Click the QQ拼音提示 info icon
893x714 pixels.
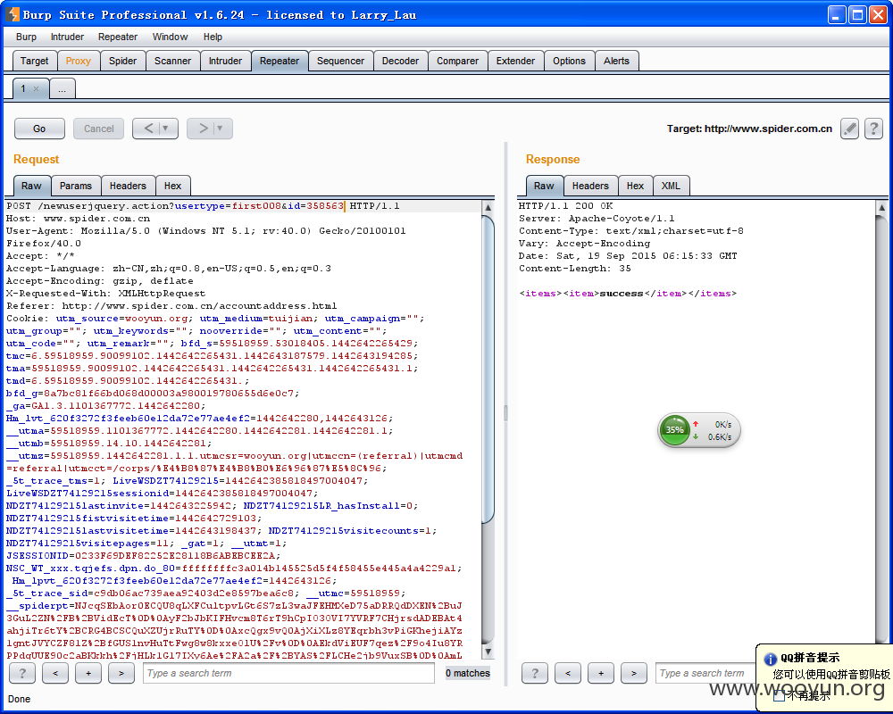point(771,660)
